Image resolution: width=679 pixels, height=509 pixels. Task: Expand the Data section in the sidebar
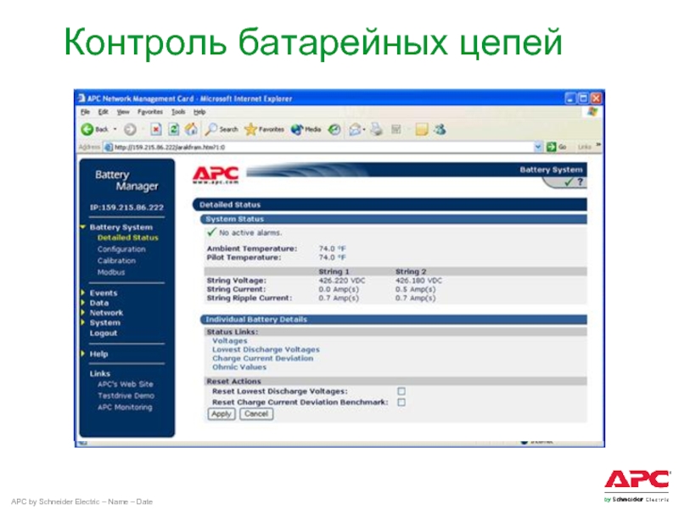pos(82,303)
